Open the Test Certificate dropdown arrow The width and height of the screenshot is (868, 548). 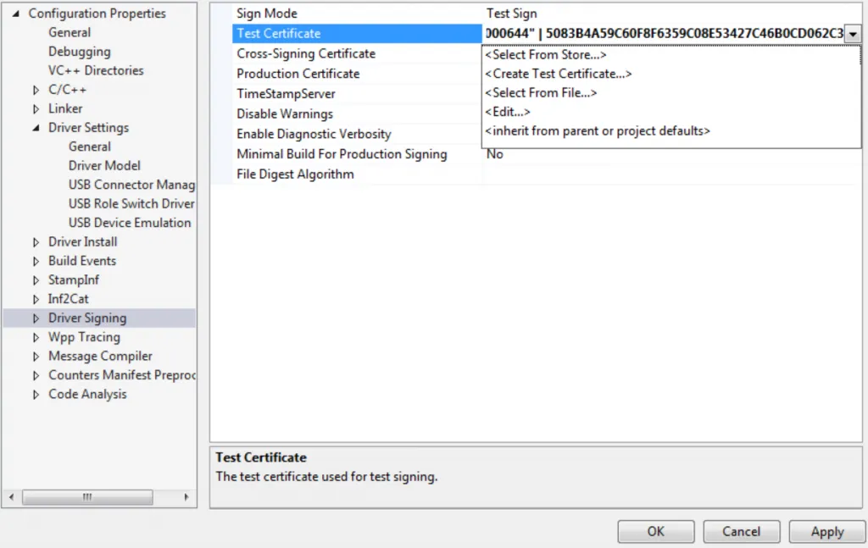point(852,34)
